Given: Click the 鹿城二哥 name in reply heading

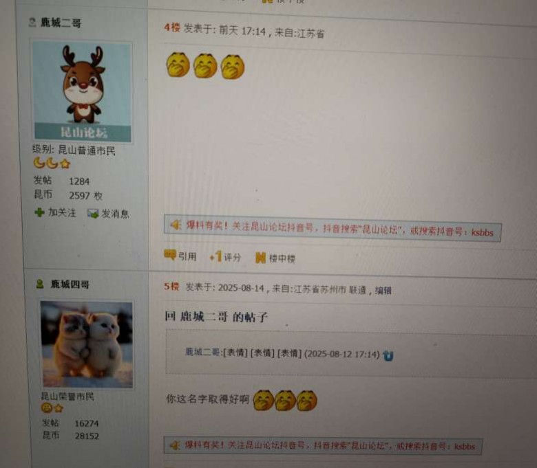Looking at the screenshot, I should [204, 317].
